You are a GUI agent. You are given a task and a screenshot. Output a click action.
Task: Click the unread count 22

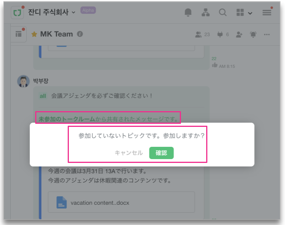(214, 59)
